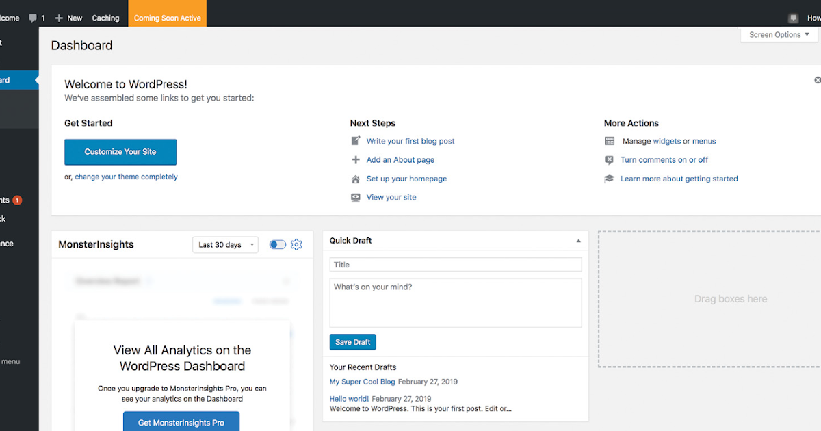Click the red pending-update badge in sidebar
This screenshot has width=821, height=431.
coord(17,200)
